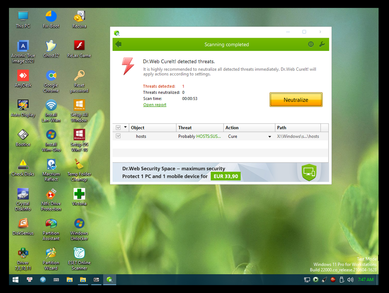Select Setup OS Win7-10 icon
The image size is (389, 293).
point(79,140)
